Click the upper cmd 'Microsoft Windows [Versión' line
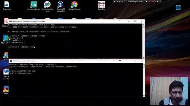 coord(32,25)
